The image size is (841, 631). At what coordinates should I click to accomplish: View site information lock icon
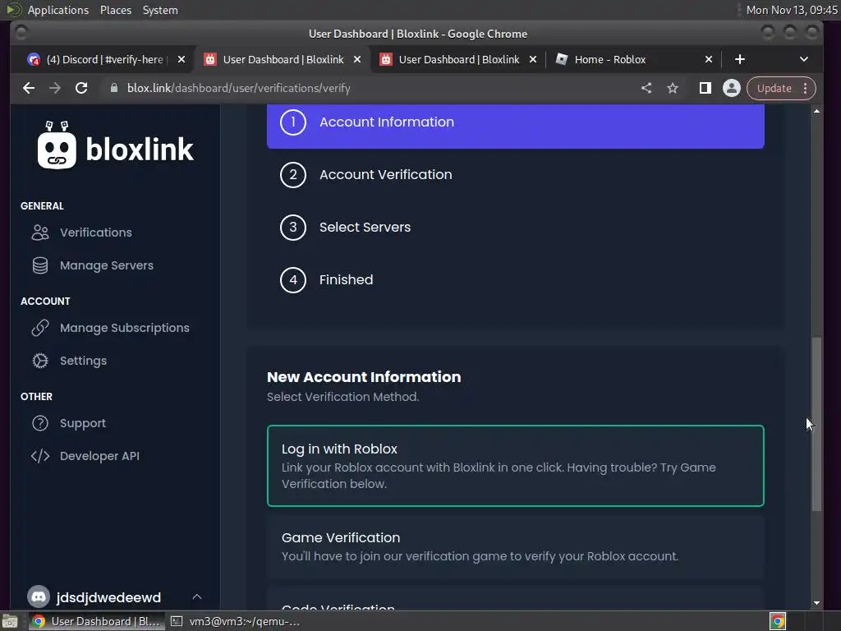[113, 88]
